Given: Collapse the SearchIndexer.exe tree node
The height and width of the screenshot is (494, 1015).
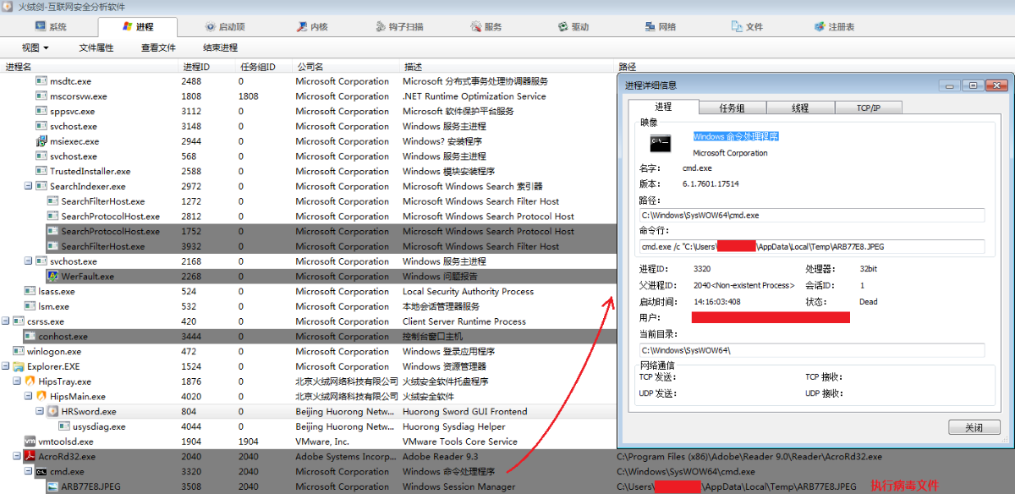Looking at the screenshot, I should coord(28,187).
